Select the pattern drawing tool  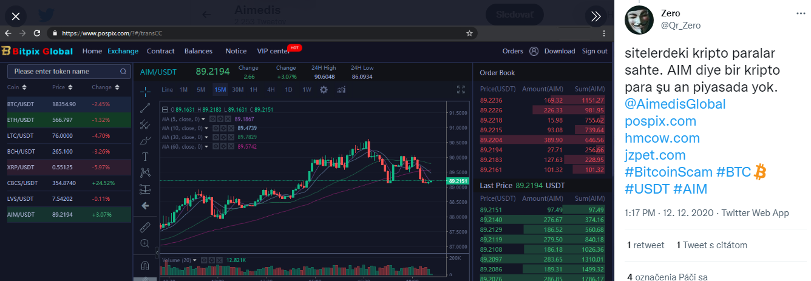[145, 172]
